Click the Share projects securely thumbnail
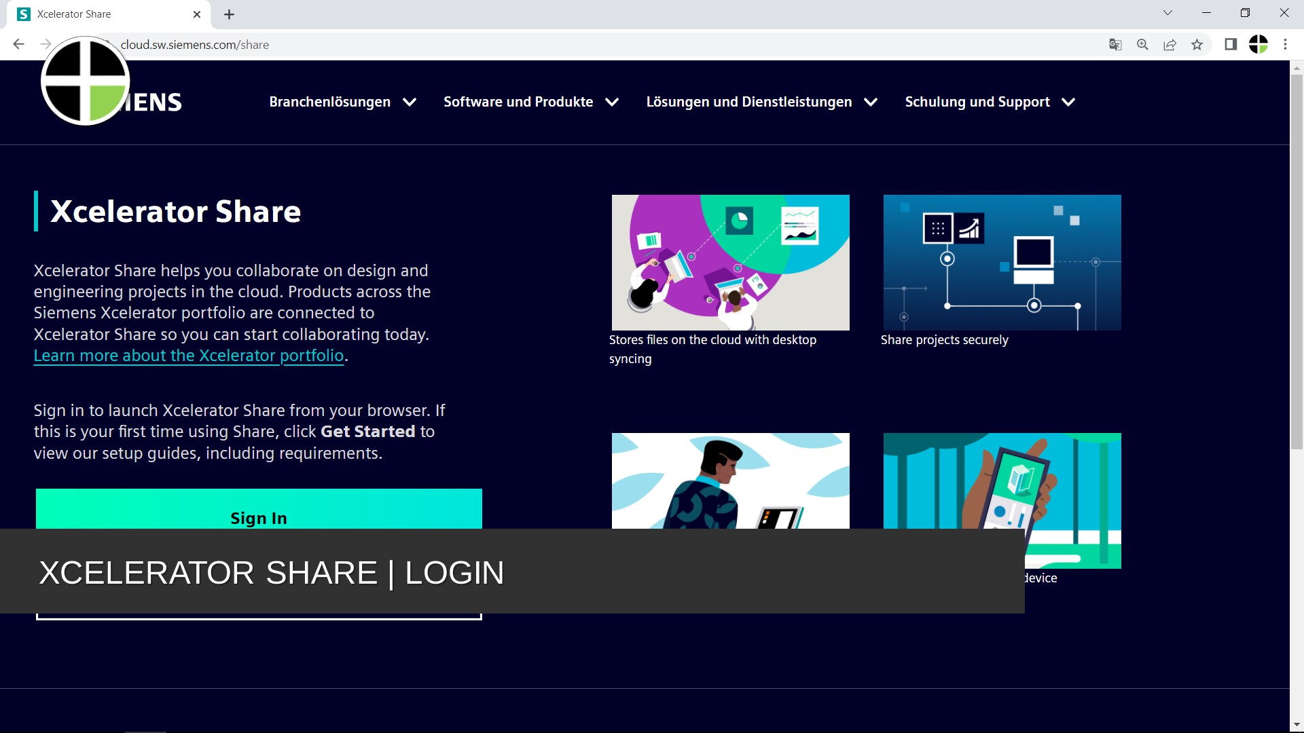 pos(1001,262)
